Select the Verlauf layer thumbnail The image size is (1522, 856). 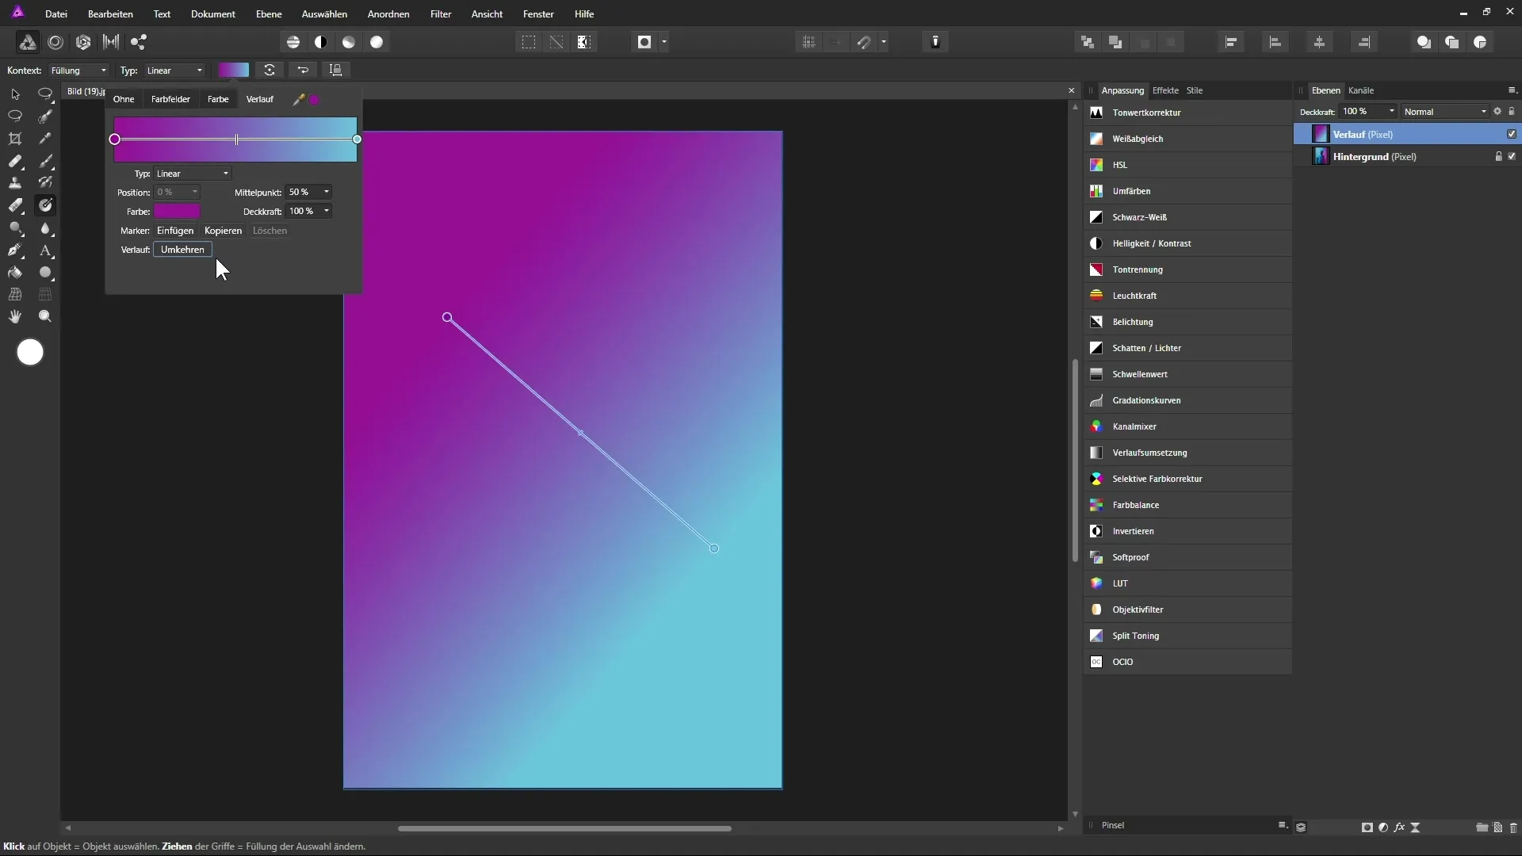1321,134
